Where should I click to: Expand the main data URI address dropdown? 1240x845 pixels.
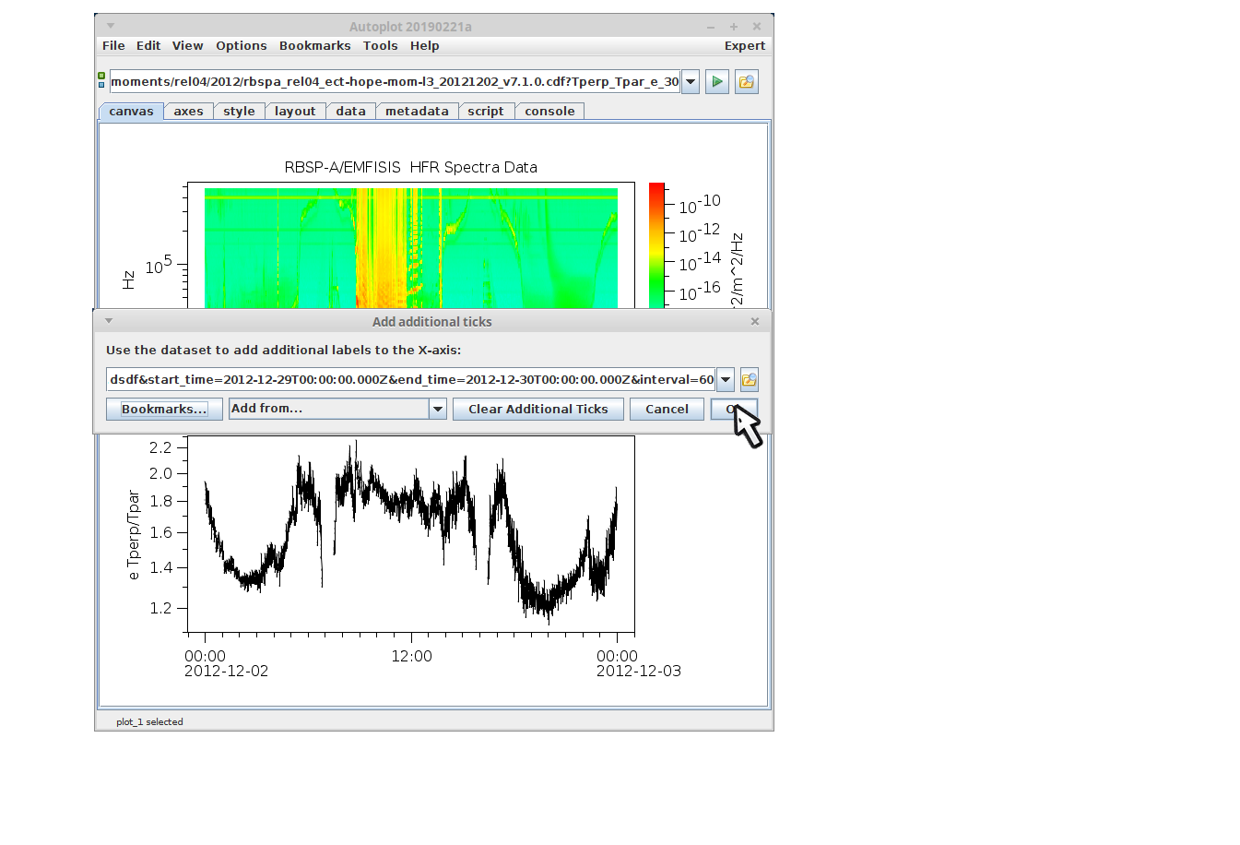coord(690,82)
